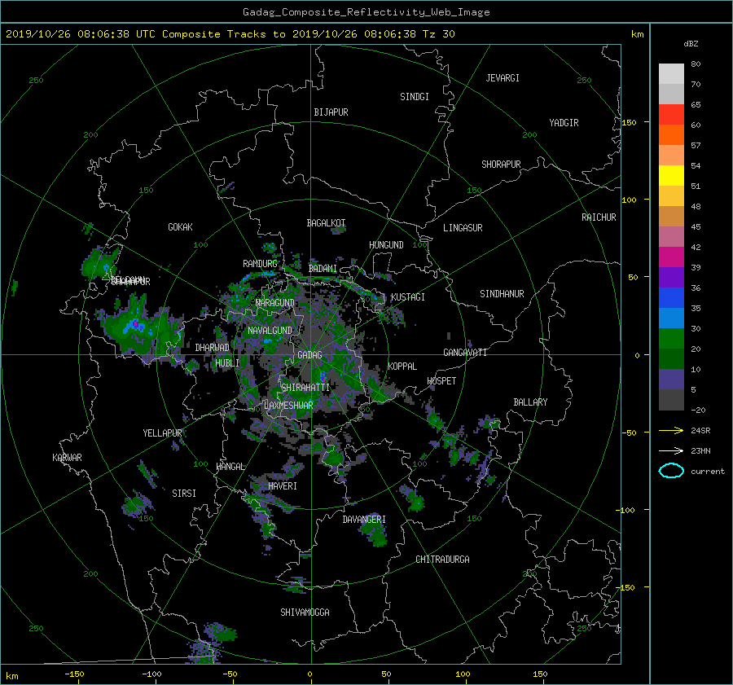Click the BAGALKOT city label
This screenshot has width=733, height=685.
click(x=326, y=223)
